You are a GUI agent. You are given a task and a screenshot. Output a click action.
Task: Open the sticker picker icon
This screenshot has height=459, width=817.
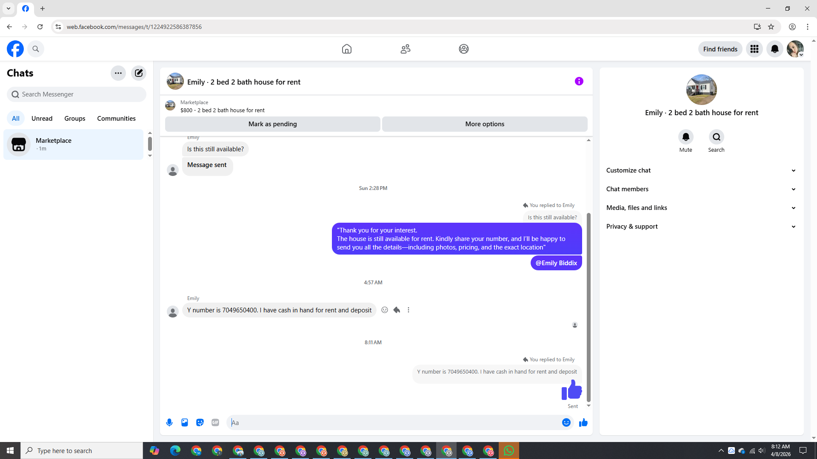[x=200, y=422]
